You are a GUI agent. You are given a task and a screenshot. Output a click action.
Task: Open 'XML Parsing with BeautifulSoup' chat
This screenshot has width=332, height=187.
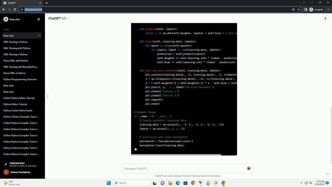(20, 67)
